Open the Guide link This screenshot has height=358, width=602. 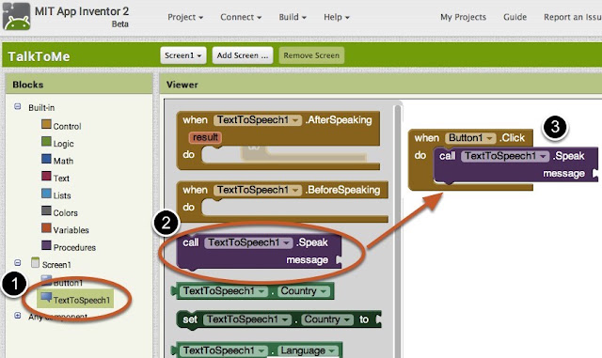coord(515,17)
